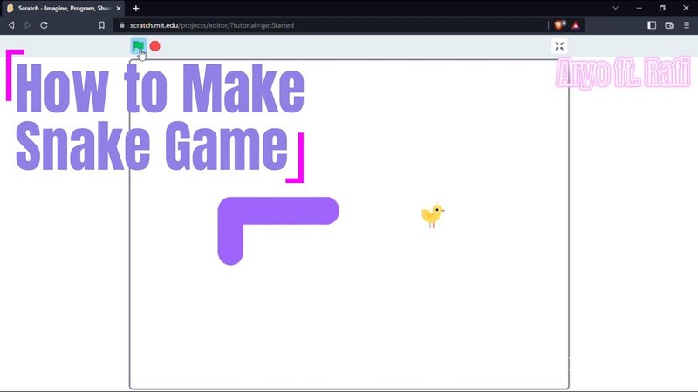The height and width of the screenshot is (392, 698).
Task: Click the green flag to start project
Action: coord(138,46)
